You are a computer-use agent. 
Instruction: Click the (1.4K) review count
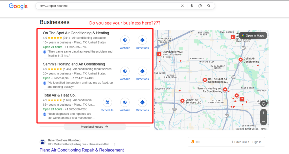click(67, 69)
